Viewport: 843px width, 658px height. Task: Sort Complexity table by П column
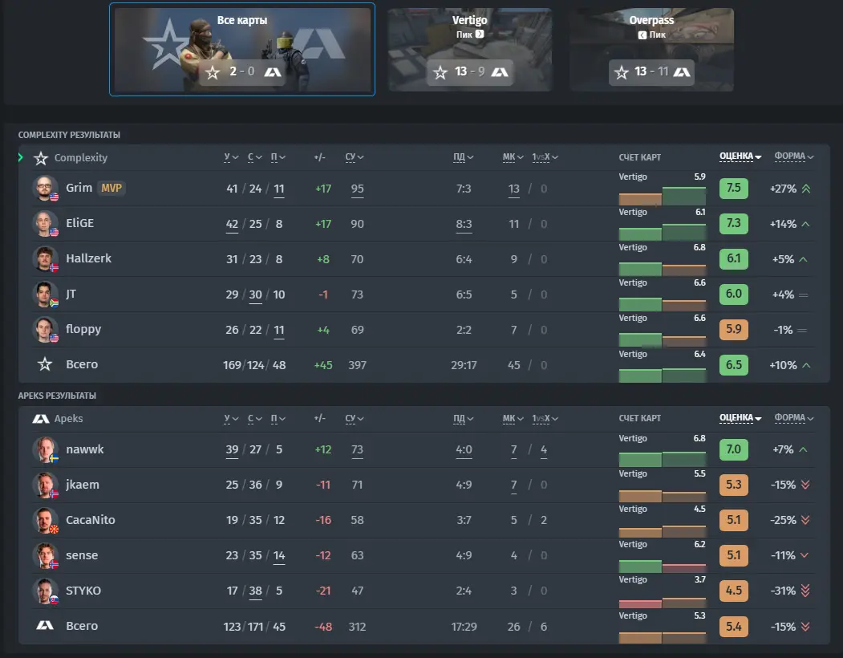[x=278, y=157]
